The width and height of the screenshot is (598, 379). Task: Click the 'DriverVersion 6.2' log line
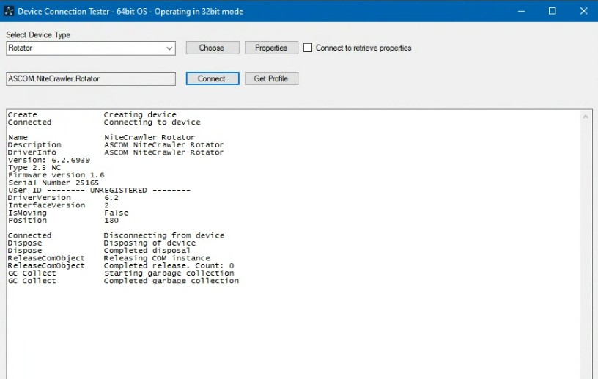click(x=63, y=198)
